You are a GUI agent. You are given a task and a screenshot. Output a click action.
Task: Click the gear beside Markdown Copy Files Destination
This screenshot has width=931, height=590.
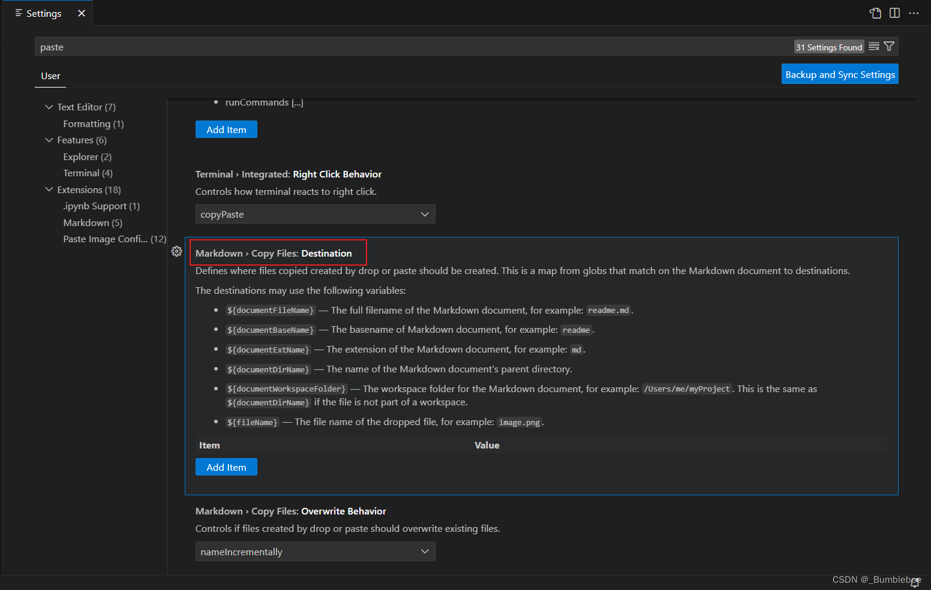[176, 252]
